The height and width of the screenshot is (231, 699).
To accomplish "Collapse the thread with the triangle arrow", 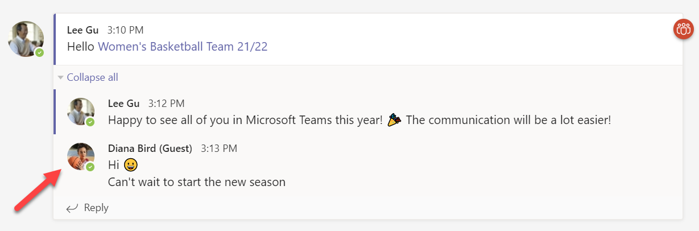I will [60, 77].
